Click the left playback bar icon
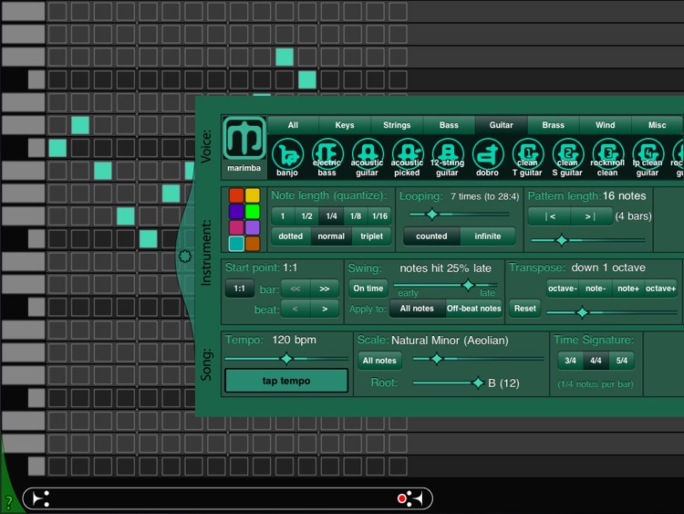This screenshot has width=684, height=514. click(41, 498)
